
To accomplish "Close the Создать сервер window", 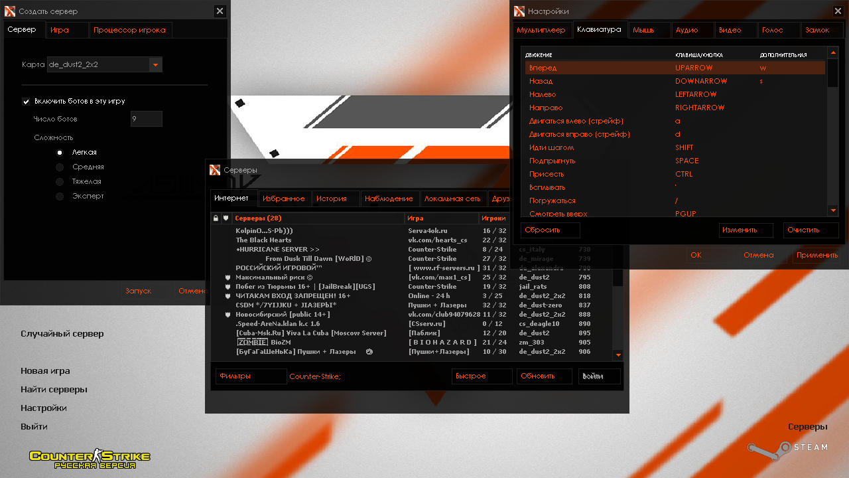I will pyautogui.click(x=220, y=11).
